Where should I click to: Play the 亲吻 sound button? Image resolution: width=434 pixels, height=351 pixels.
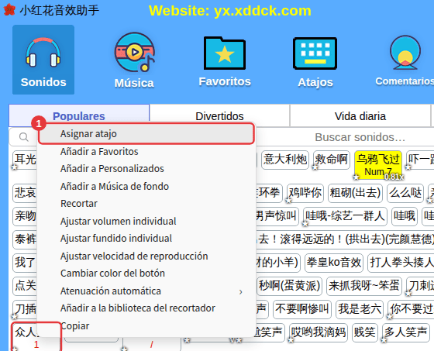pyautogui.click(x=25, y=216)
